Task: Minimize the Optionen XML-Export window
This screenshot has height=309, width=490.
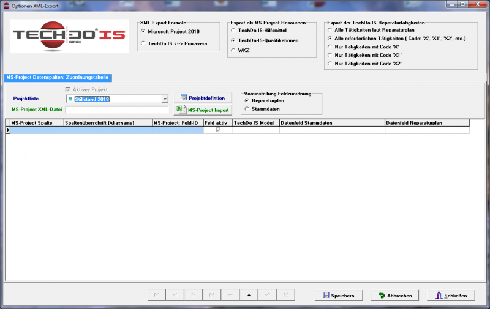Action: coord(452,4)
